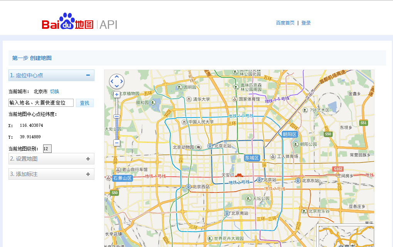Click the pan-left arrow on the map compass
Viewport: 393px width, 247px height.
click(112, 81)
